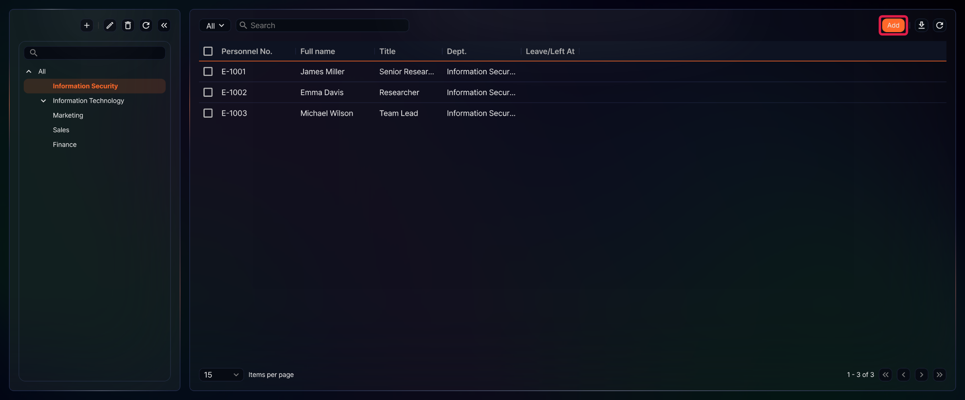Click the 1 - 3 of 3 pagination text
This screenshot has height=400, width=965.
coord(860,375)
